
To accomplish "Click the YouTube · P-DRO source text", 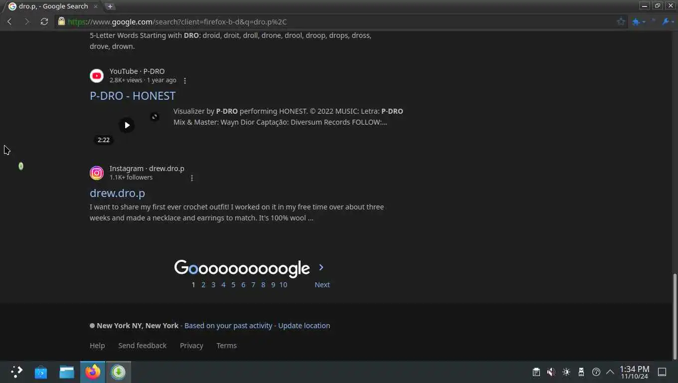I will tap(137, 71).
